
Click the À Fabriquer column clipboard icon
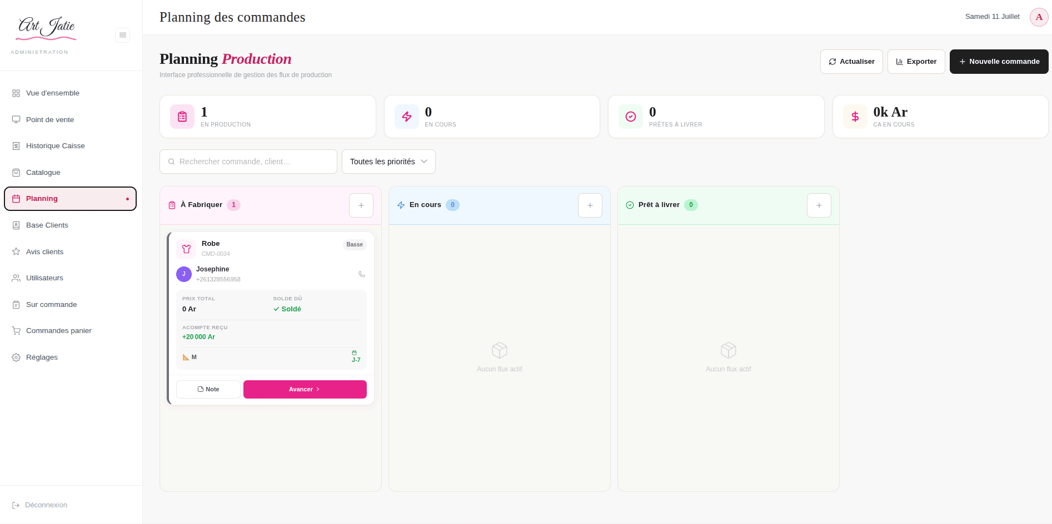pos(172,205)
